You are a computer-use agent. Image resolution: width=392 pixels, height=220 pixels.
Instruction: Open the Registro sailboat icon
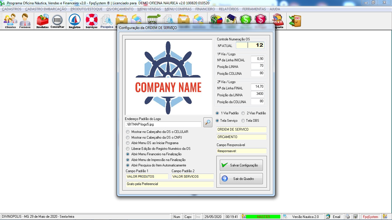(75, 21)
